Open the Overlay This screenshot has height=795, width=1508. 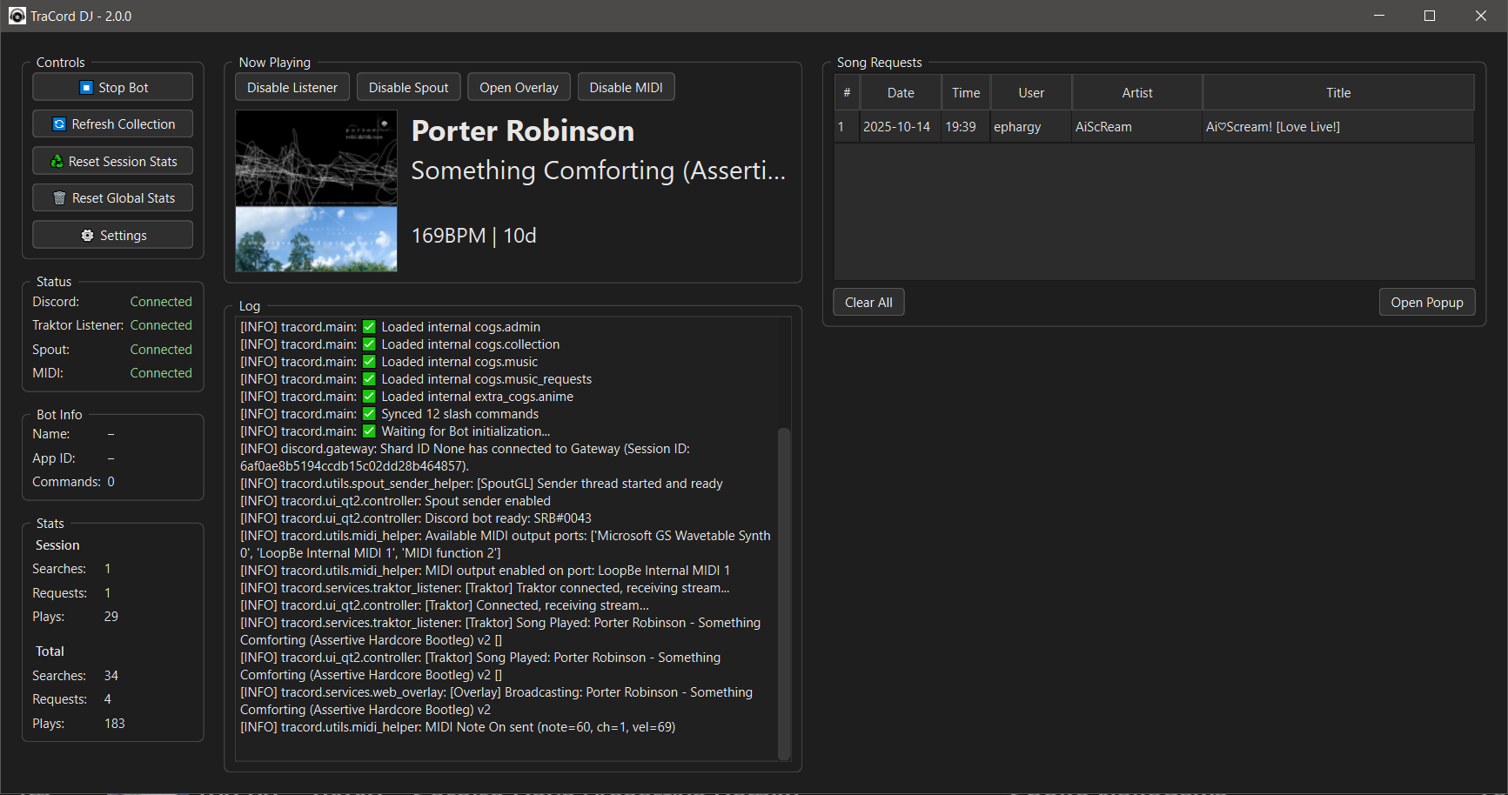(519, 87)
